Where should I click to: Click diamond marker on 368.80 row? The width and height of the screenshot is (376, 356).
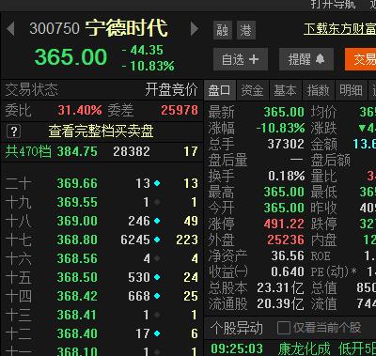[x=157, y=240]
